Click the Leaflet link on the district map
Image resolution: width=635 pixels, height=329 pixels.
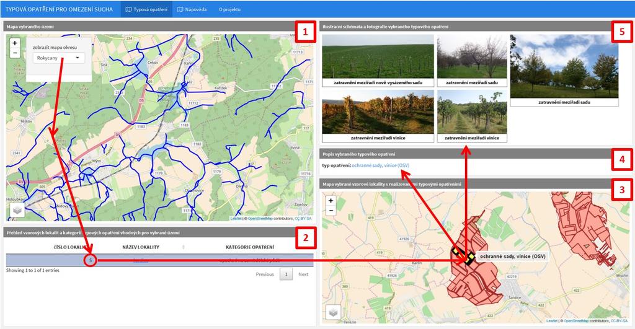[236, 219]
